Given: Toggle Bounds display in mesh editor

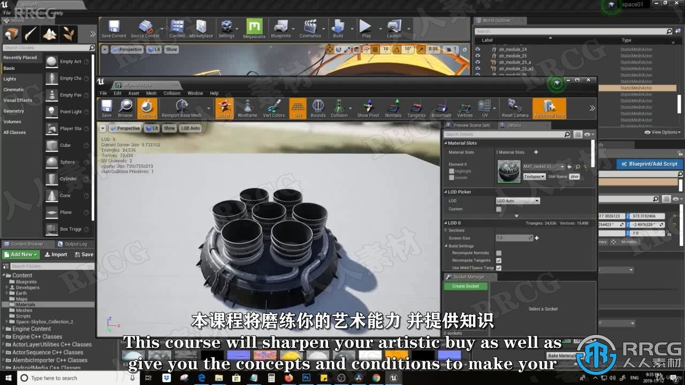Looking at the screenshot, I should tap(318, 109).
